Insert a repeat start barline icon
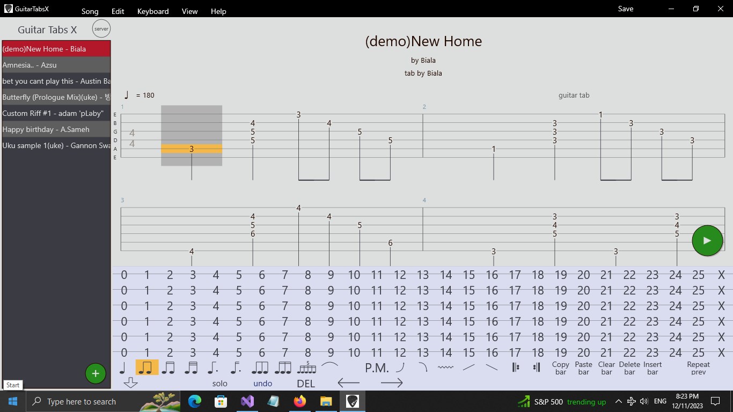733x412 pixels. [x=515, y=366]
